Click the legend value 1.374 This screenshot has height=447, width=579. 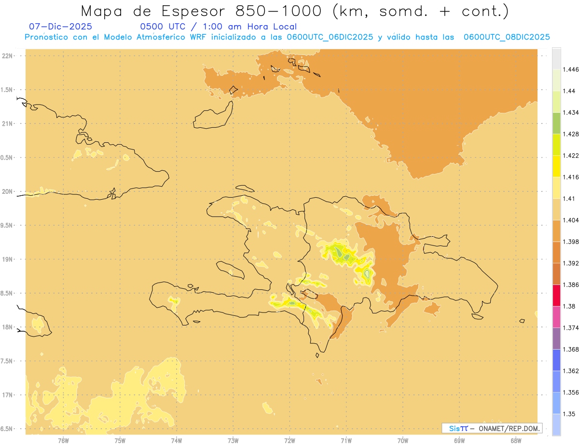tap(570, 328)
